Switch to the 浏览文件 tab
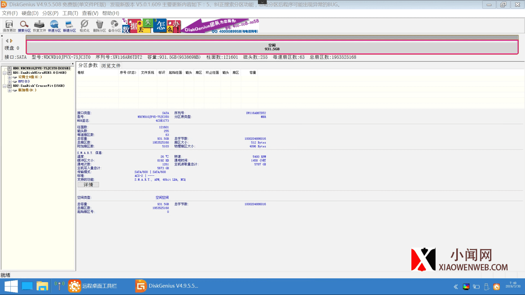525x295 pixels. [111, 65]
